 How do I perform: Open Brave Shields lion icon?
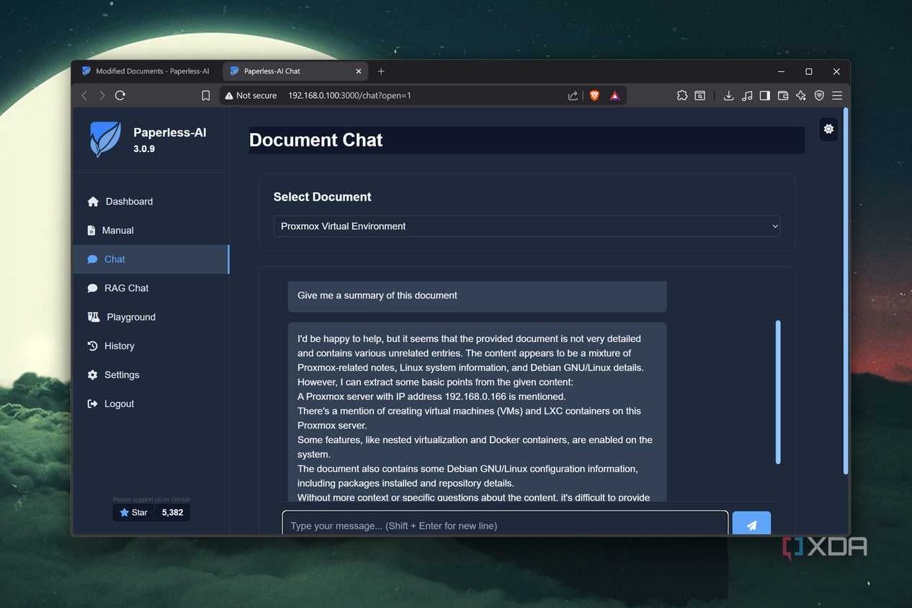594,95
